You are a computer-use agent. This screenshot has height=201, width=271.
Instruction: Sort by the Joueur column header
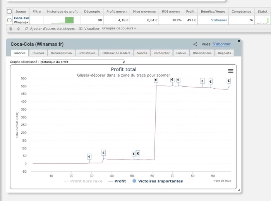(x=21, y=12)
